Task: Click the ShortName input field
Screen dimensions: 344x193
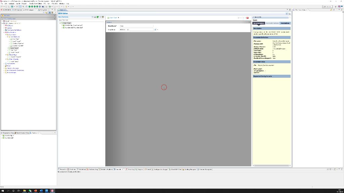Action: 136,26
